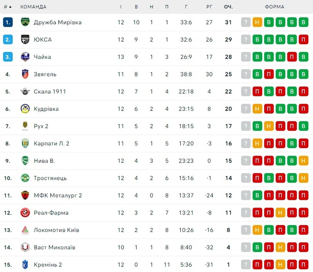Sort by the КОМАНДА column header

click(34, 7)
